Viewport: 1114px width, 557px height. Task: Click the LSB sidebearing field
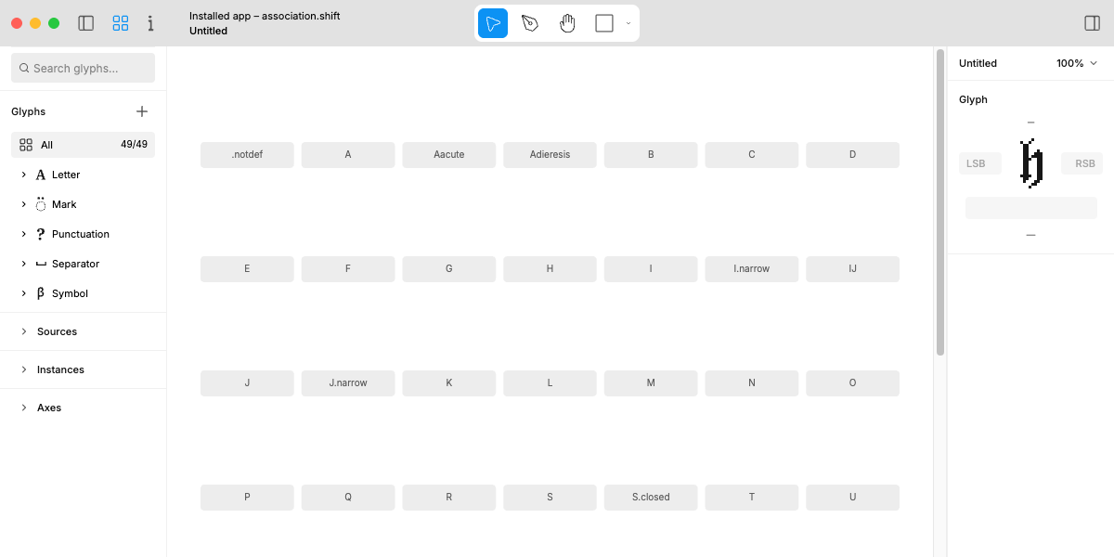(980, 163)
